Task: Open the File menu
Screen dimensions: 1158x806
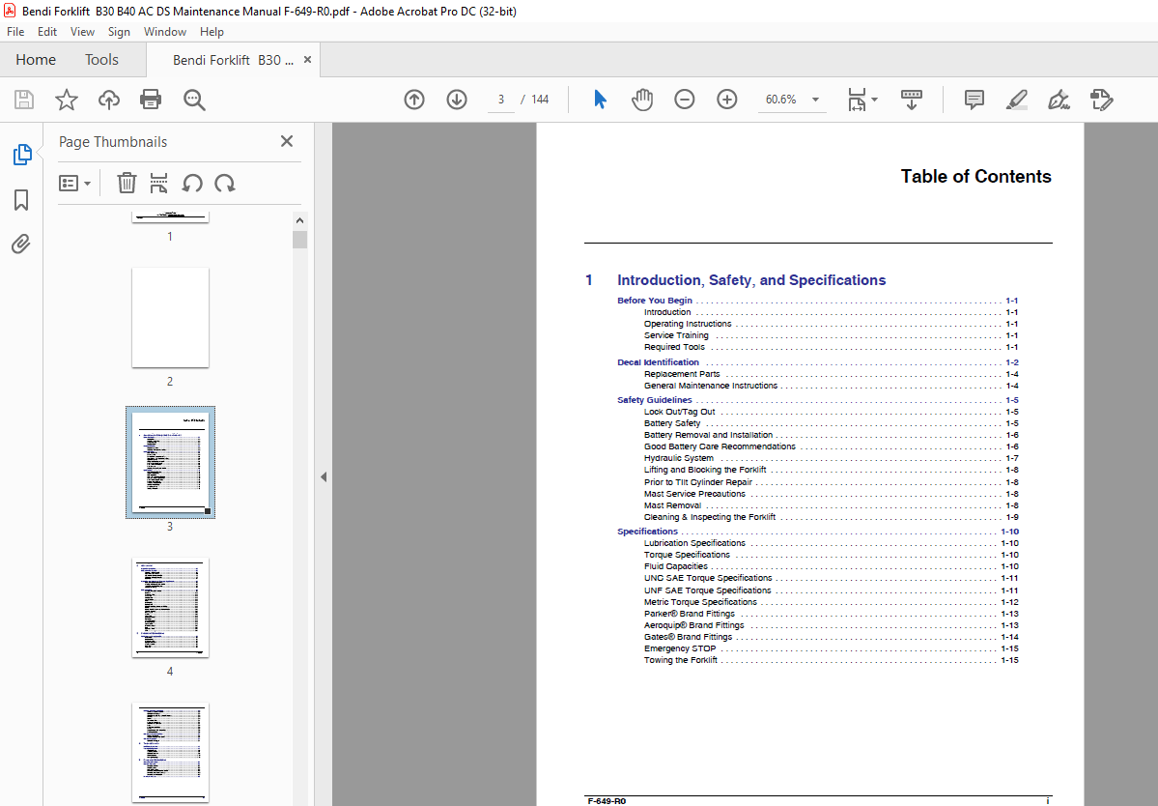Action: tap(15, 32)
